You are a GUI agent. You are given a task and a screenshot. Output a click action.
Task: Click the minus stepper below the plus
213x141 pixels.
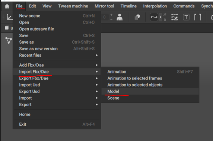(x=111, y=19)
